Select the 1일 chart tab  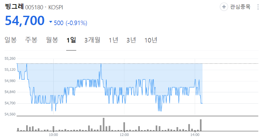(71, 40)
